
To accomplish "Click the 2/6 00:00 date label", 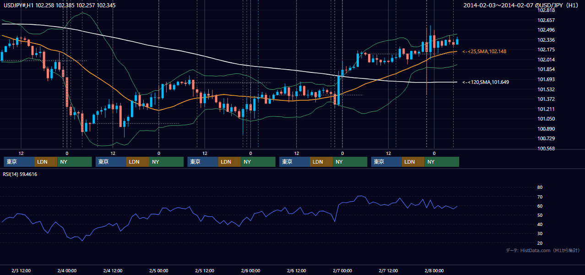I will click(250, 271).
